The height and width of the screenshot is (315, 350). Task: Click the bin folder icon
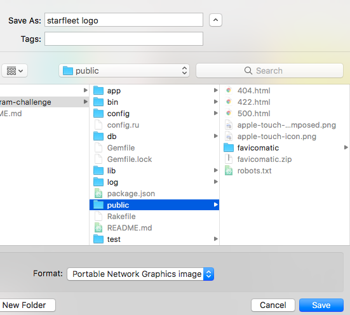98,102
